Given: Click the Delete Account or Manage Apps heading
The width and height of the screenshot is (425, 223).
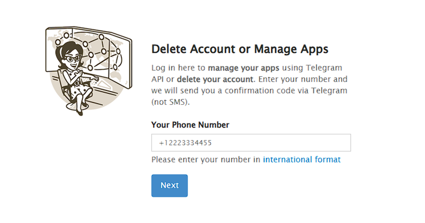Looking at the screenshot, I should pos(240,49).
